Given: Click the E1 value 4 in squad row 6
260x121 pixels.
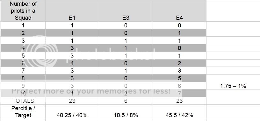Looking at the screenshot, I should point(72,63).
